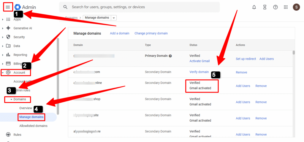Expand the Security section arrow

coord(3,37)
